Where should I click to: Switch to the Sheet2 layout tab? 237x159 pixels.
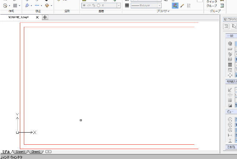[36, 152]
